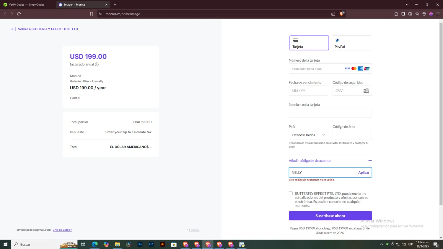Image resolution: width=443 pixels, height=249 pixels.
Task: Click Aplicar to apply the discount code
Action: coord(364,173)
